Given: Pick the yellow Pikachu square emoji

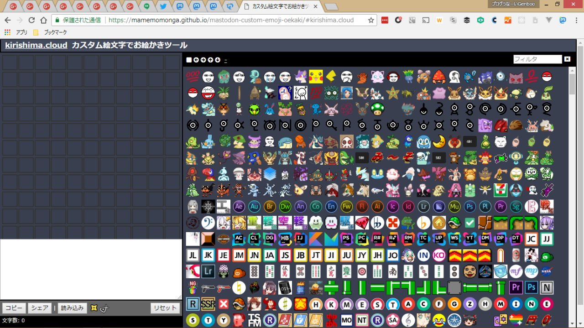Looking at the screenshot, I should [316, 77].
